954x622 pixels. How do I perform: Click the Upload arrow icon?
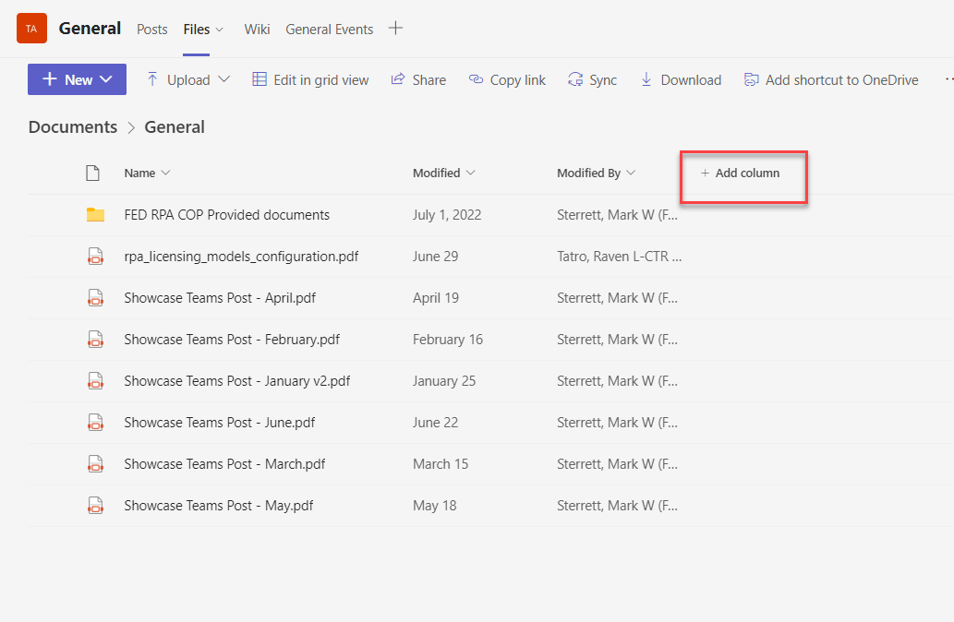coord(152,79)
